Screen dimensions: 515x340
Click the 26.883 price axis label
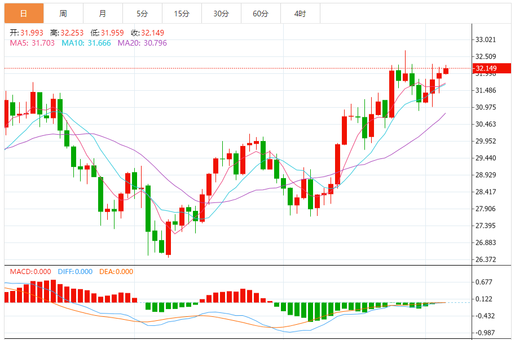[x=486, y=242]
